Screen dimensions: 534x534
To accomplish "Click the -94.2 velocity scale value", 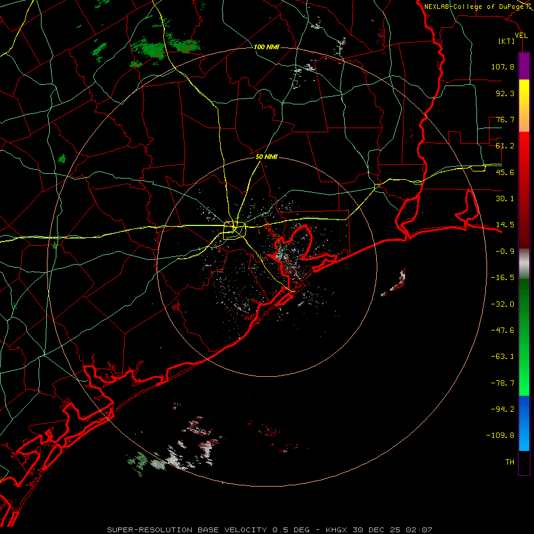I will tap(503, 409).
